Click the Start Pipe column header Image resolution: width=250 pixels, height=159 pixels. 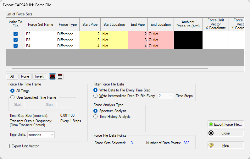pyautogui.click(x=90, y=25)
